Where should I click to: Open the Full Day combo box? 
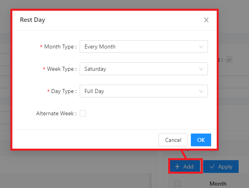(x=139, y=91)
